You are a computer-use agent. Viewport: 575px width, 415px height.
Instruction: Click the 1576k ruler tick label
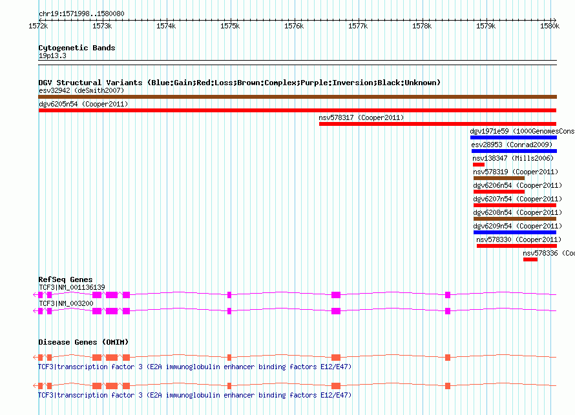(x=294, y=26)
